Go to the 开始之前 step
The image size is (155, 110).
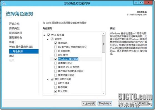point(14,24)
